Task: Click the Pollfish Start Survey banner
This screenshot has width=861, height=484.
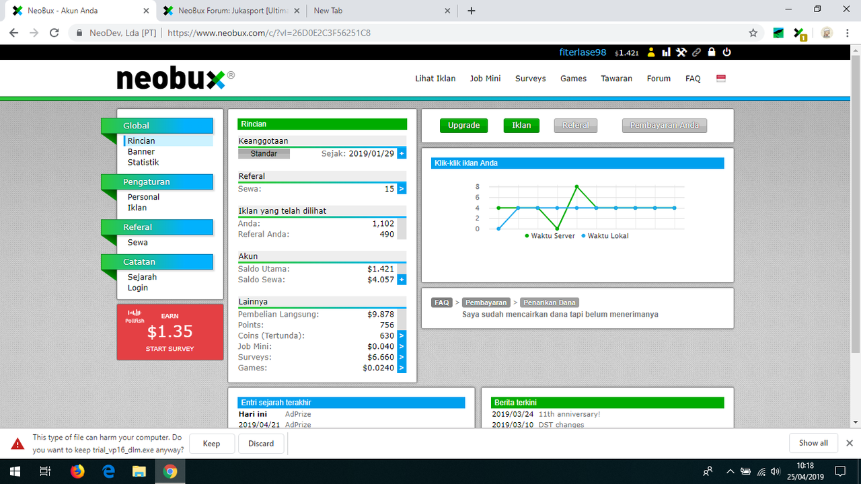Action: pos(170,332)
